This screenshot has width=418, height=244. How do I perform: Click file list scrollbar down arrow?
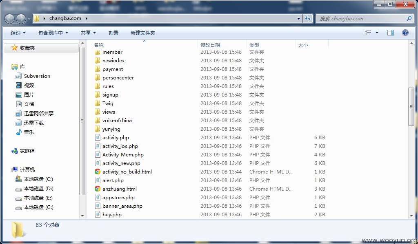[x=411, y=215]
